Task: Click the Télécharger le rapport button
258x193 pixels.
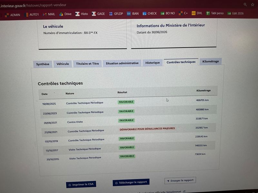Action: coord(131,182)
